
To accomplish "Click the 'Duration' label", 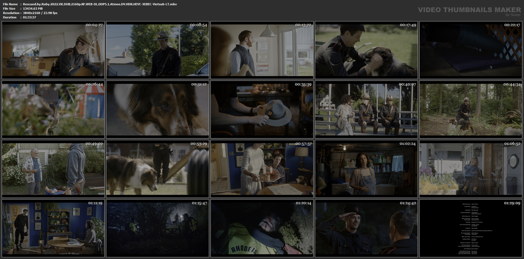I will pos(9,18).
